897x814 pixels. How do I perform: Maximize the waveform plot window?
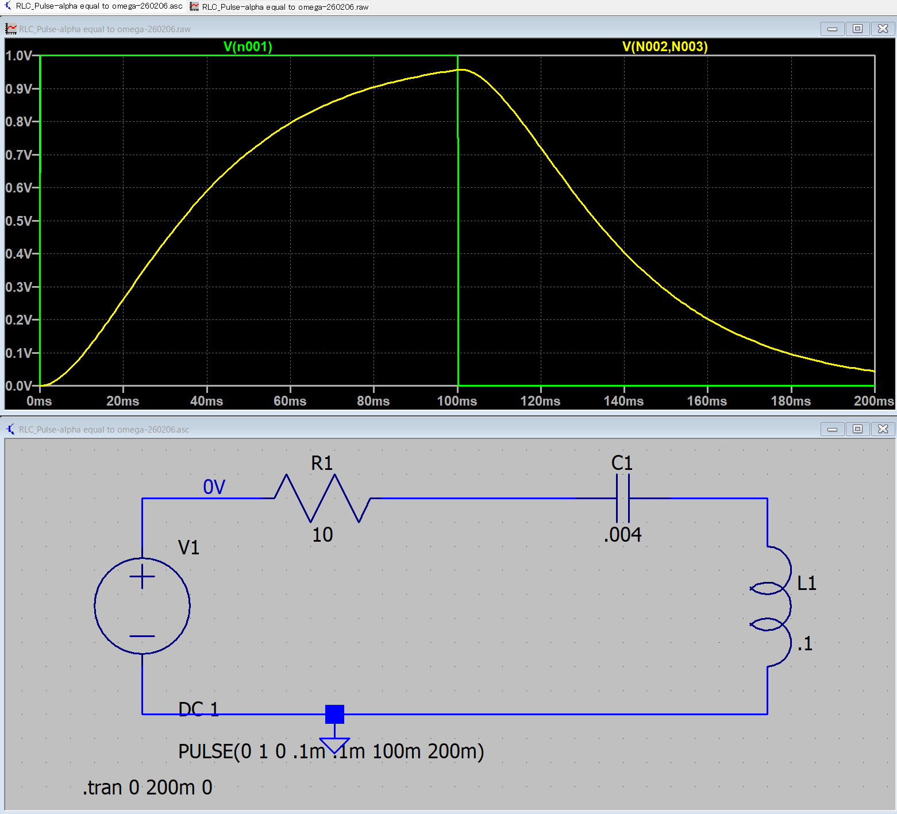pyautogui.click(x=857, y=29)
